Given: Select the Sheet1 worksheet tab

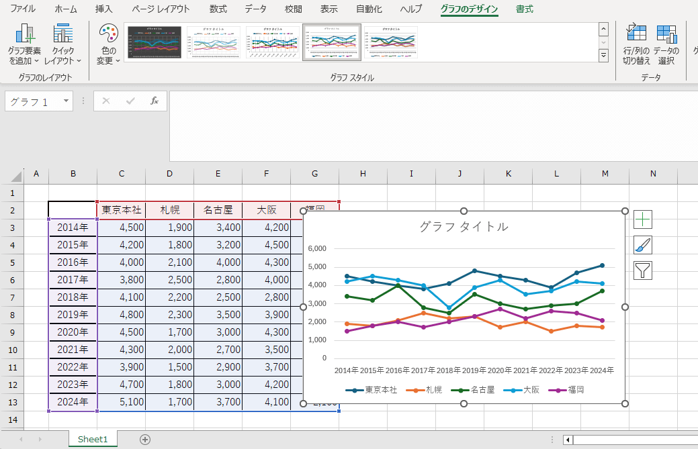Looking at the screenshot, I should 93,439.
